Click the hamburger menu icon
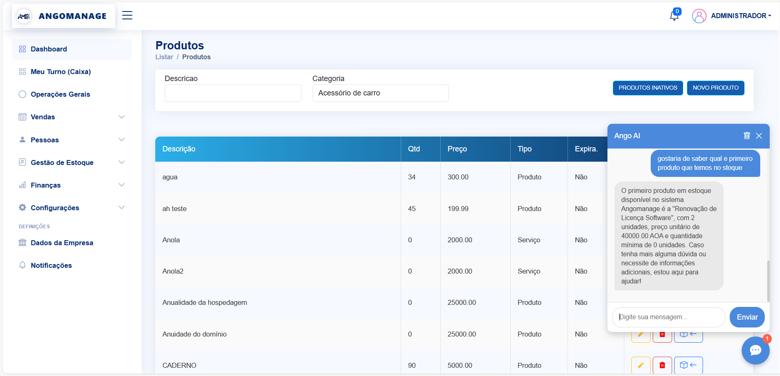 pyautogui.click(x=127, y=16)
